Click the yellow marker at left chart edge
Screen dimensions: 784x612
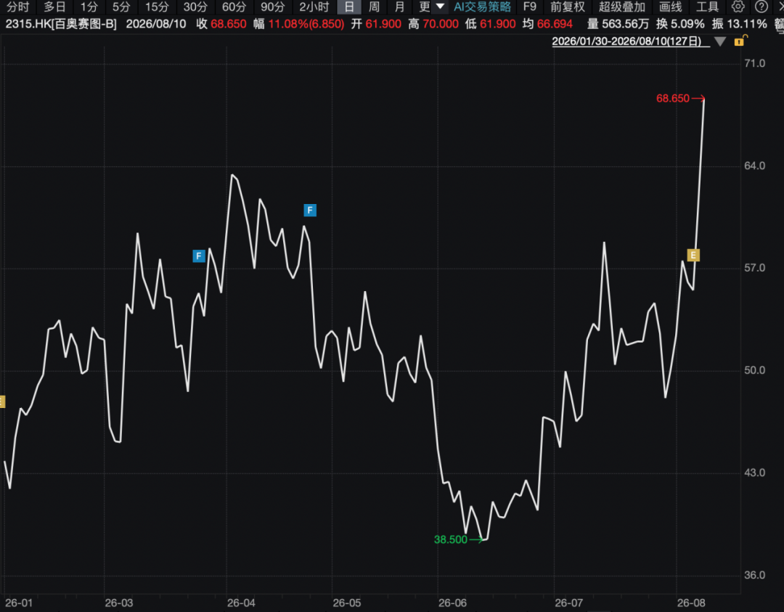point(2,401)
